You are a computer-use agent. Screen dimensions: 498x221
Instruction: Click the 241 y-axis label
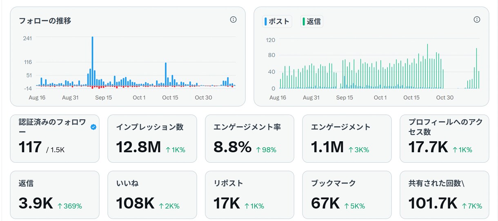point(27,38)
